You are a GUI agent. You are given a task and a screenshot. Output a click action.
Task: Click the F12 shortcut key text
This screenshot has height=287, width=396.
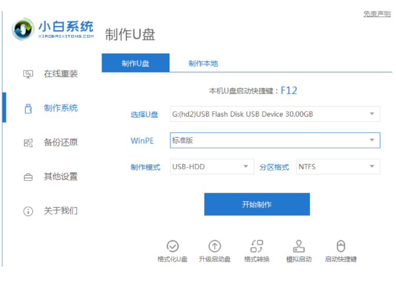pos(289,90)
